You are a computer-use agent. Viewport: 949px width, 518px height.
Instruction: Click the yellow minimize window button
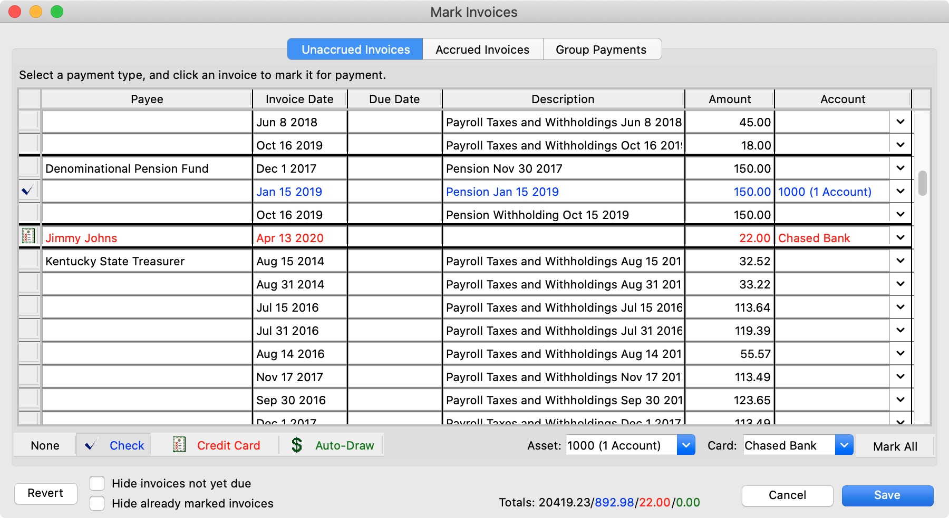[x=36, y=12]
